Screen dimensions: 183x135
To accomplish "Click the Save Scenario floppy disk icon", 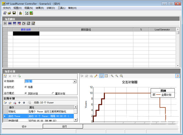I will [14, 13].
